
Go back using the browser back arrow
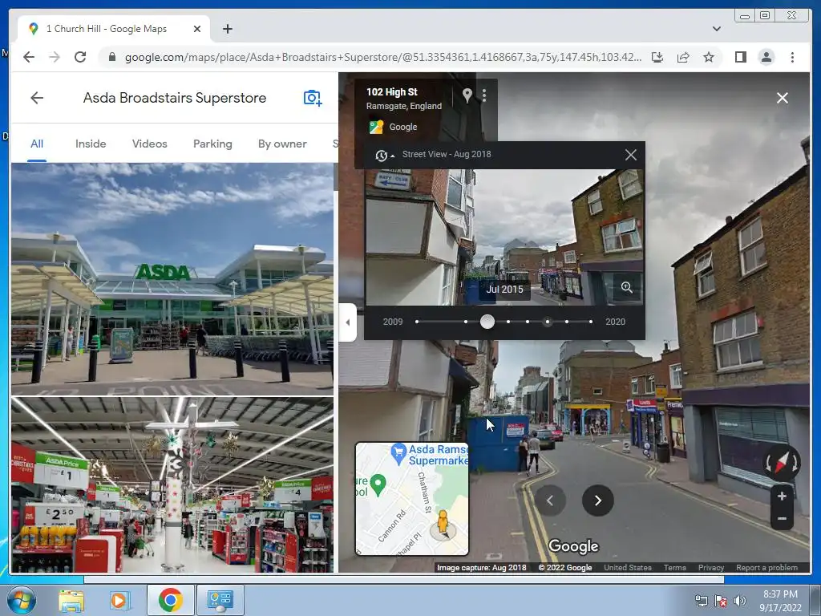[x=29, y=57]
